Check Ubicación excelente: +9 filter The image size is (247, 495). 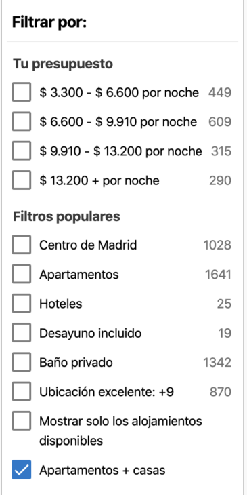click(22, 391)
